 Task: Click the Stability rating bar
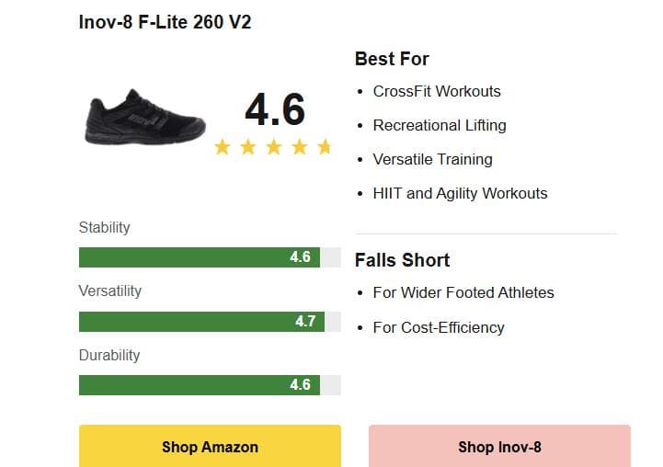point(210,257)
